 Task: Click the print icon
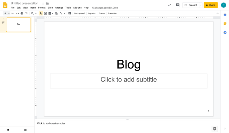point(22,13)
